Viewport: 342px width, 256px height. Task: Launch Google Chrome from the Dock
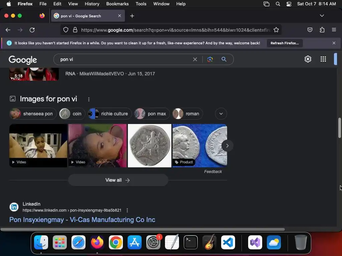(116, 242)
